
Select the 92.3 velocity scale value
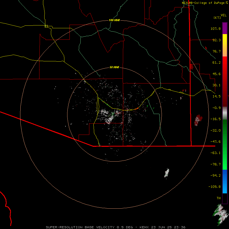217,40
